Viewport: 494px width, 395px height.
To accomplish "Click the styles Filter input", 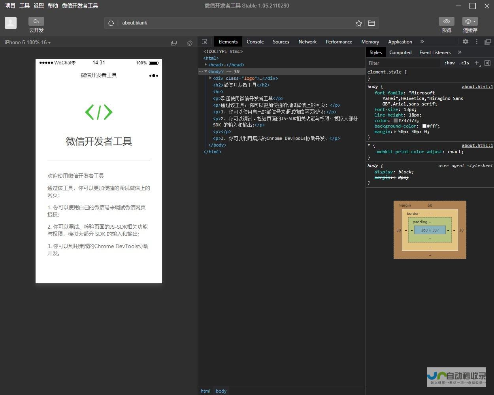I will pos(403,63).
